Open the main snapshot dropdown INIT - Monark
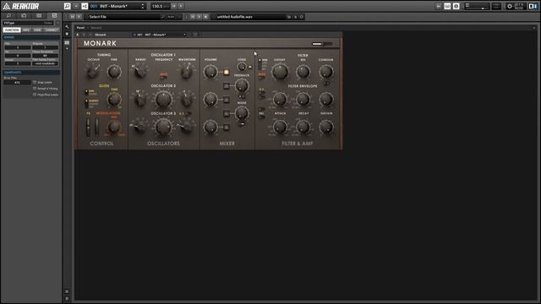541x304 pixels. 117,6
